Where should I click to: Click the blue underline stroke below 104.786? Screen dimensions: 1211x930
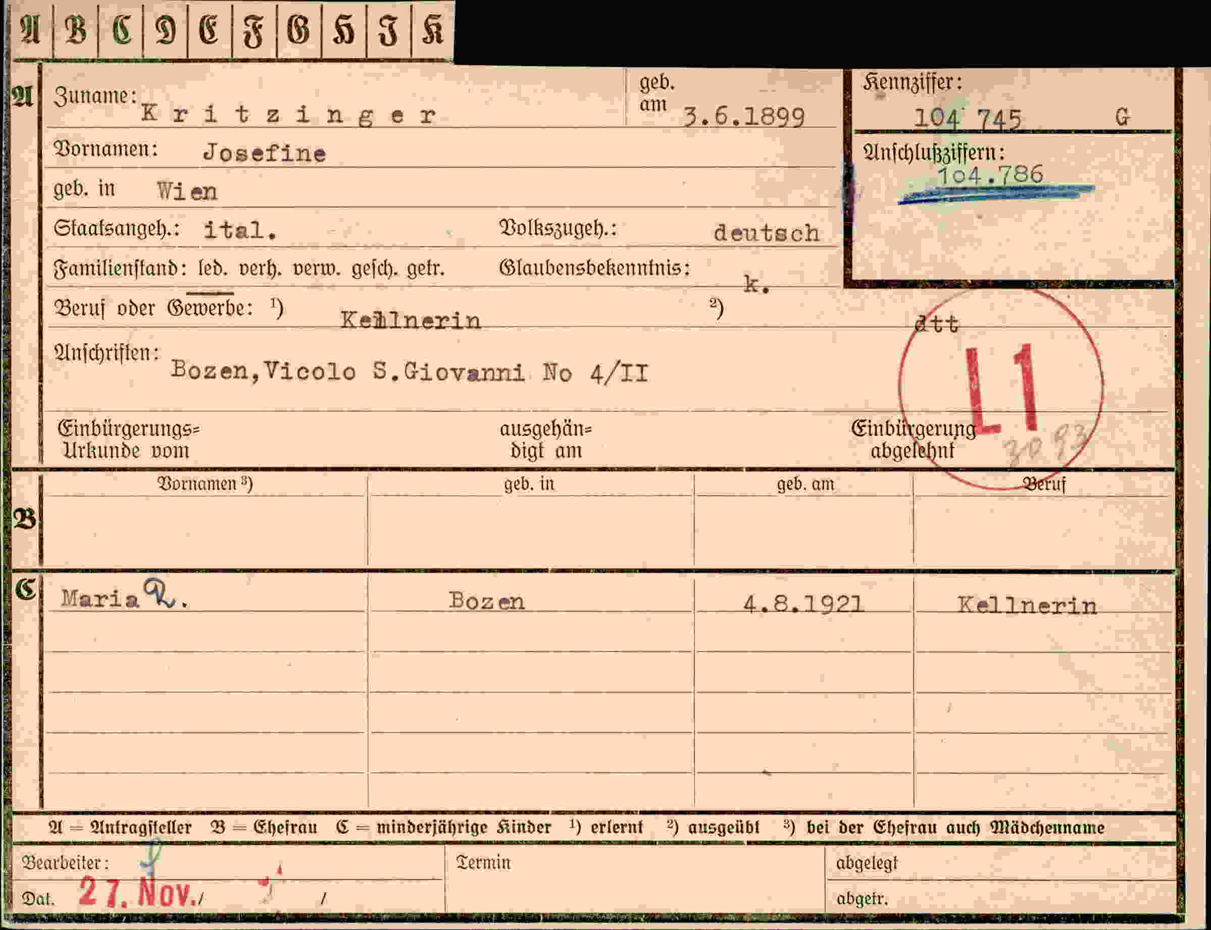point(996,194)
